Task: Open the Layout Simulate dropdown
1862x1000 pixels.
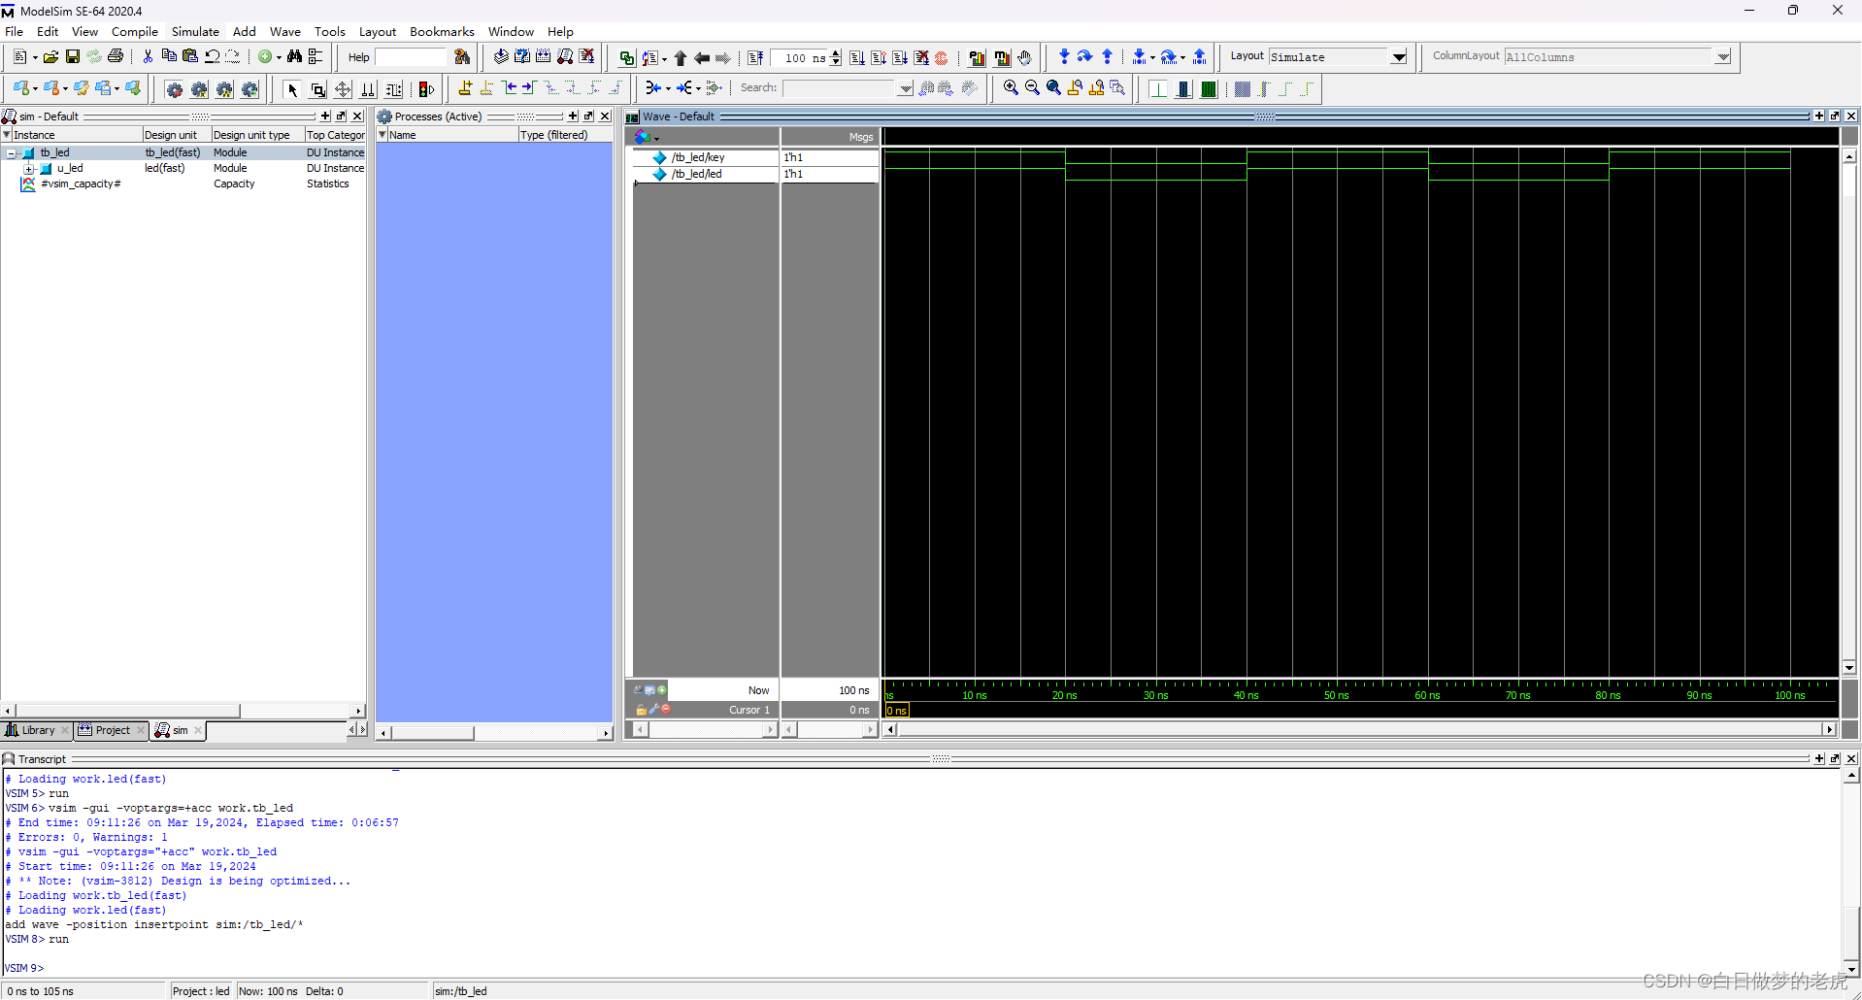Action: coord(1399,57)
